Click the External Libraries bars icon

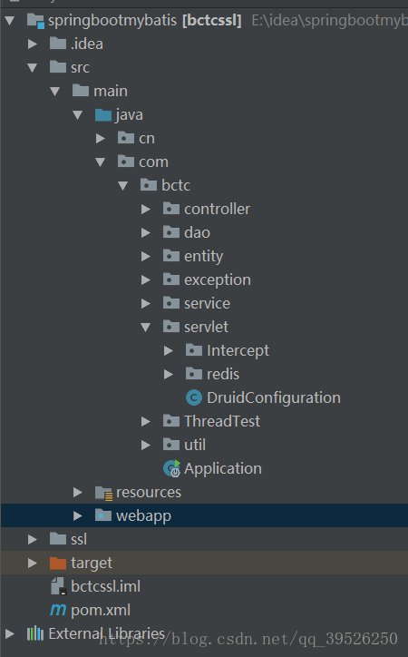coord(35,633)
